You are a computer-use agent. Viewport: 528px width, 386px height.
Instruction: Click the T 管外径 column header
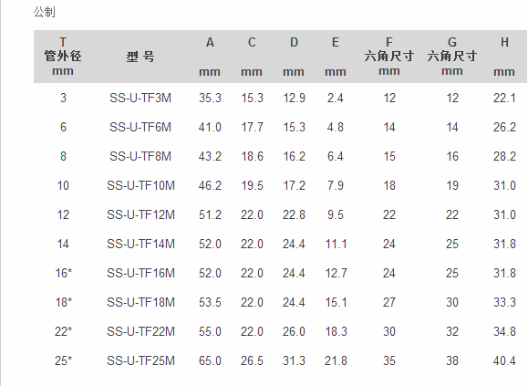(63, 57)
